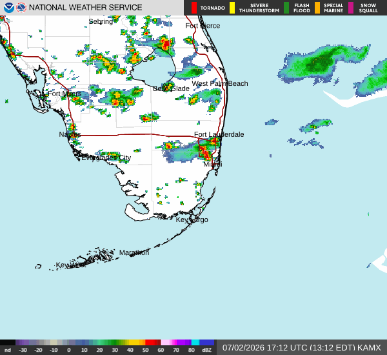Click the red segment of reflectivity color bar

pos(153,342)
